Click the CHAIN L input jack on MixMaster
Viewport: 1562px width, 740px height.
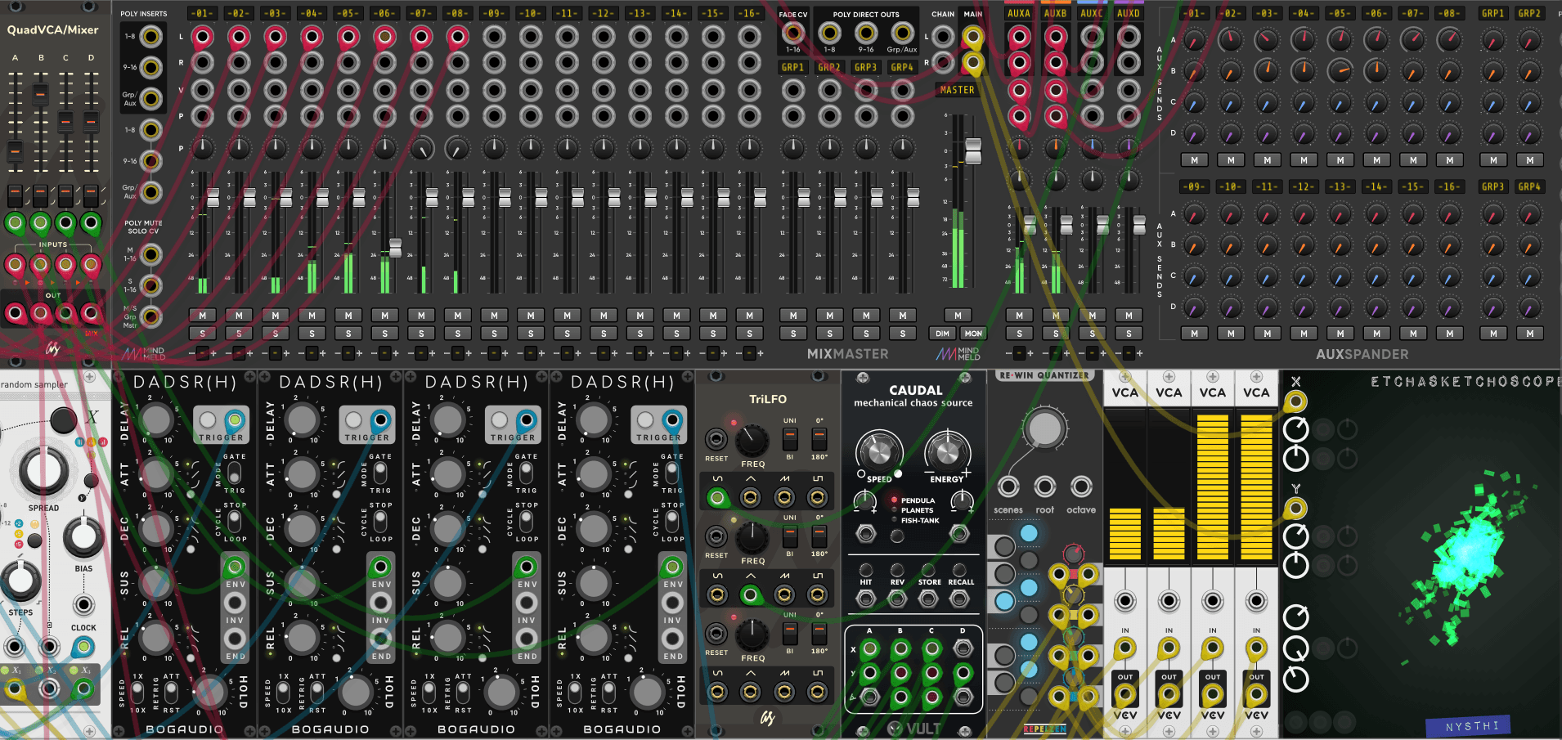click(x=943, y=36)
